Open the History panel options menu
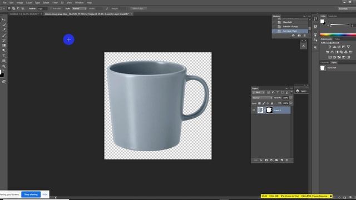The width and height of the screenshot is (356, 200). (309, 16)
